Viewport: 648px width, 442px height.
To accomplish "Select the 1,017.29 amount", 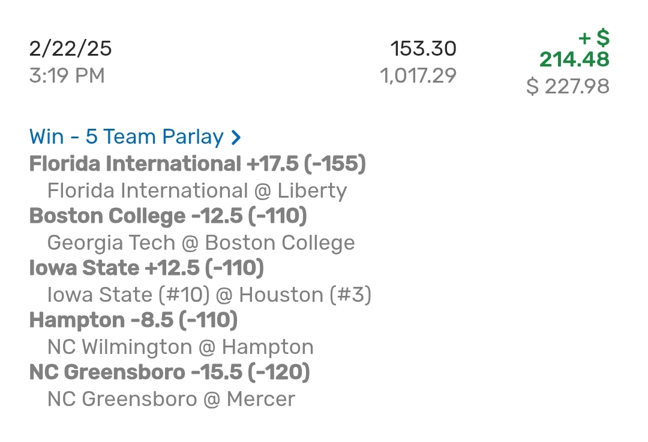I will tap(418, 75).
